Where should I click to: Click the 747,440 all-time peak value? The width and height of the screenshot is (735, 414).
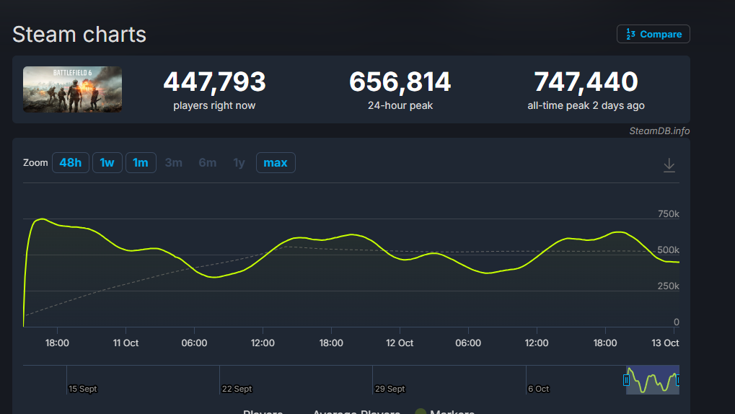tap(586, 82)
